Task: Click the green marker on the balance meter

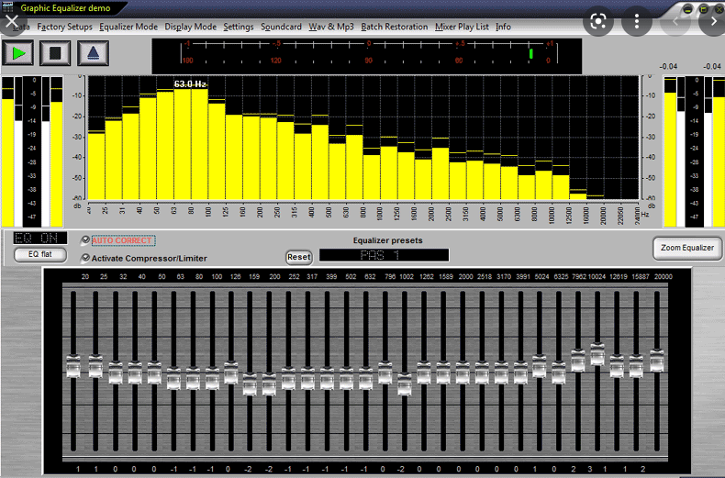Action: click(530, 53)
